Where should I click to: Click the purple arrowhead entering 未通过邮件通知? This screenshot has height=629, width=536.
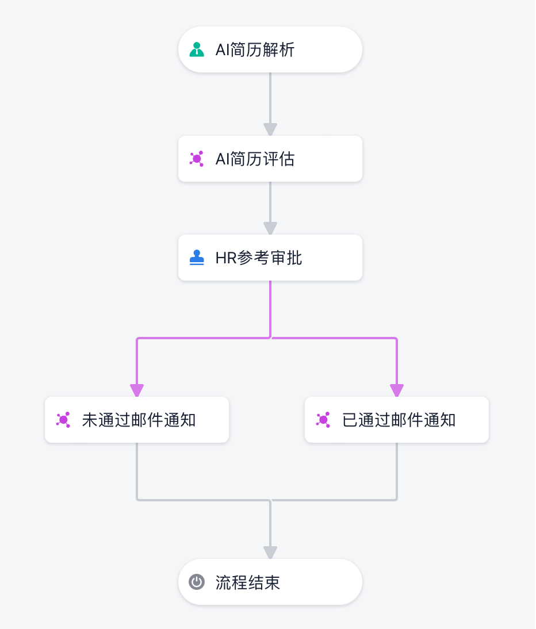[x=137, y=390]
